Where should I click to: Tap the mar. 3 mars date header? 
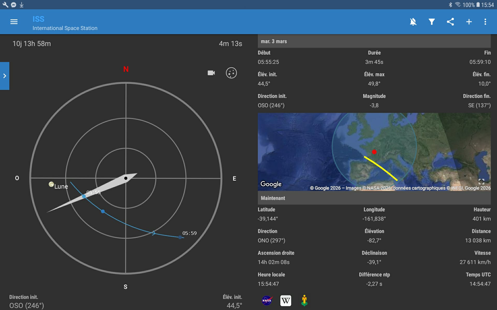click(274, 41)
